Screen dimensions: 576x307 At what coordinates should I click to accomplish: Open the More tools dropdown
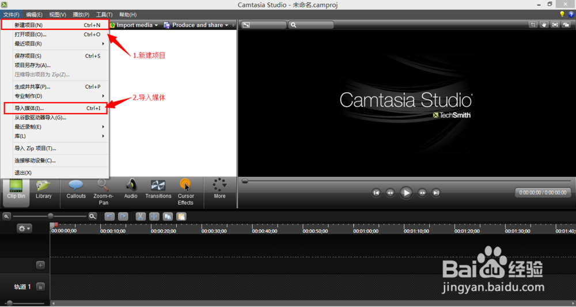coord(219,188)
